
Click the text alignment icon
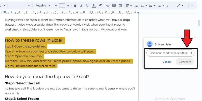coord(128,6)
